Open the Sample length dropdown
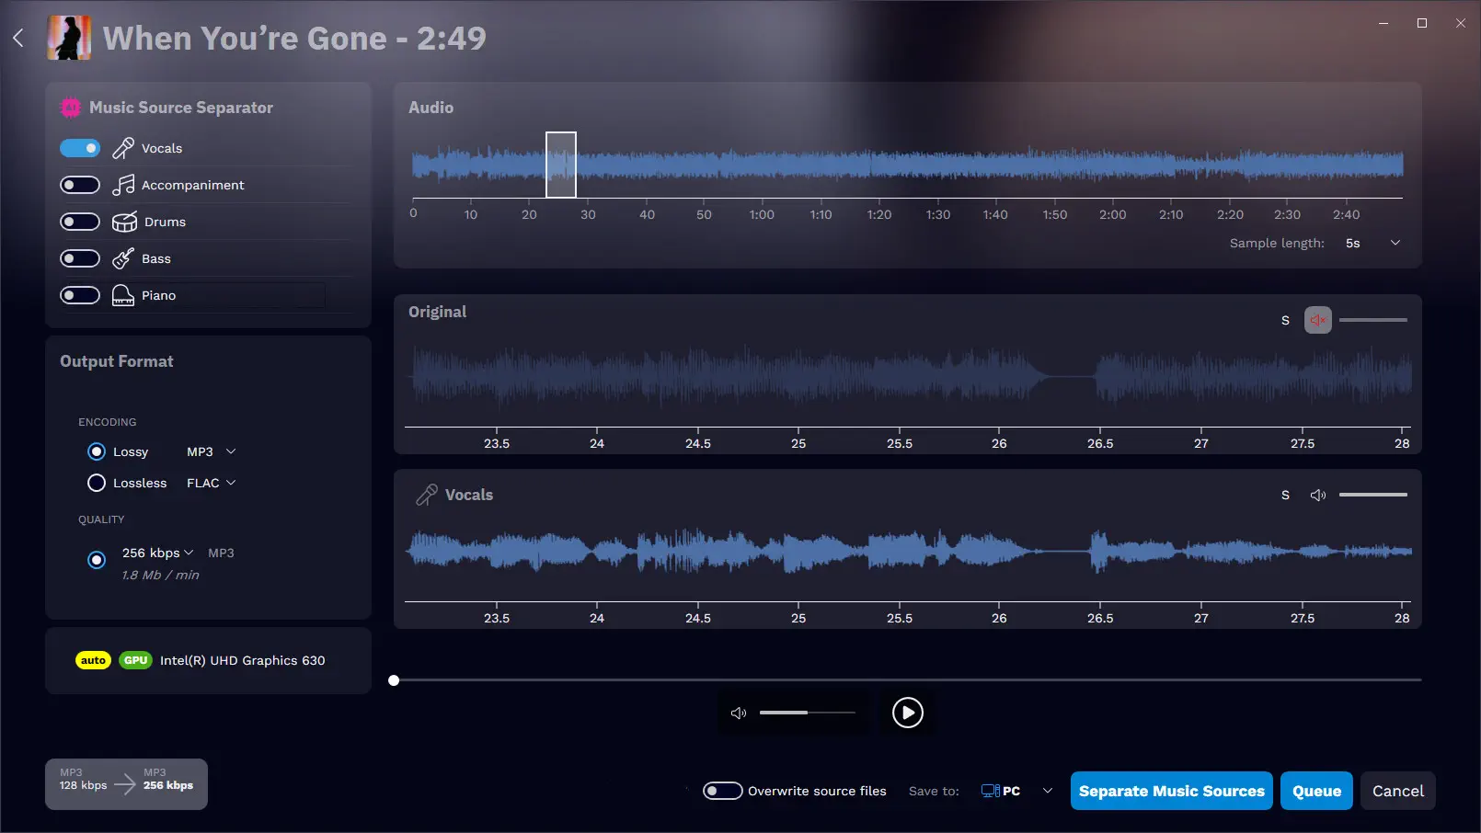The height and width of the screenshot is (833, 1481). 1395,243
